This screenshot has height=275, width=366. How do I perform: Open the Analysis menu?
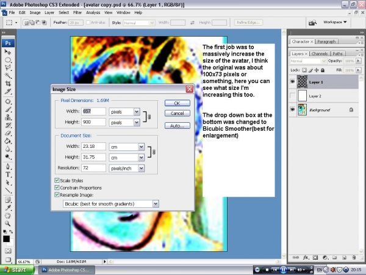click(93, 12)
